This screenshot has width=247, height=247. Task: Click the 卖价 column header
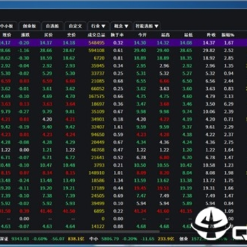click(x=71, y=35)
